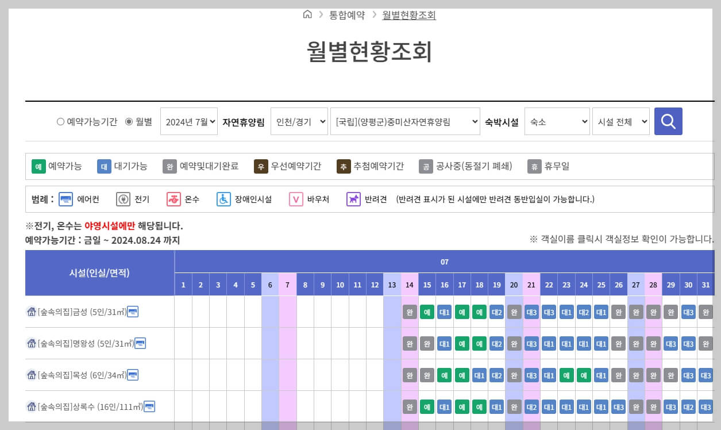This screenshot has width=721, height=430.
Task: Click the air conditioner icon beside [숲속의집]금성
Action: pyautogui.click(x=133, y=312)
